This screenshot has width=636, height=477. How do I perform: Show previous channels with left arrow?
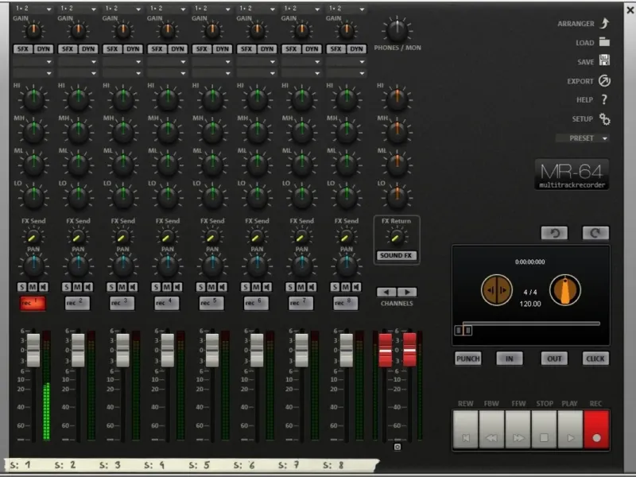[386, 292]
